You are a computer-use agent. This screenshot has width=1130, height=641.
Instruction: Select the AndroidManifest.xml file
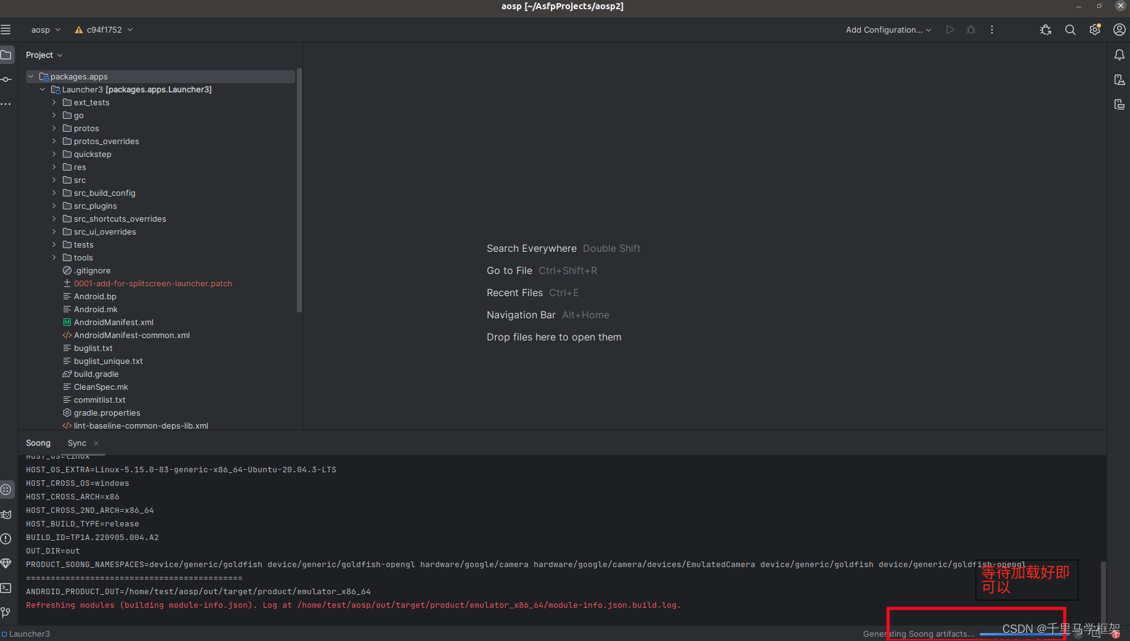[113, 322]
